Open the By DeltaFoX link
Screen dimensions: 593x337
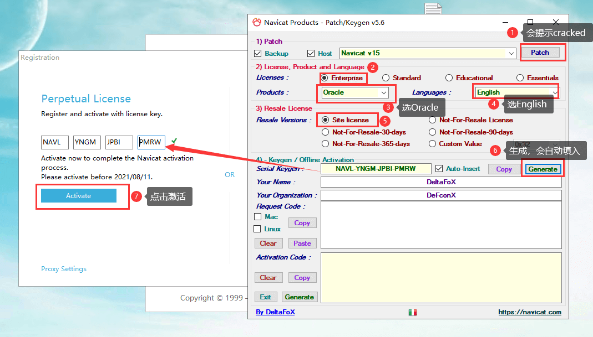point(275,312)
